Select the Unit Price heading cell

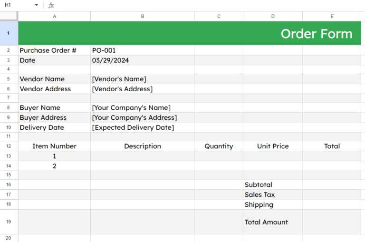coord(273,146)
